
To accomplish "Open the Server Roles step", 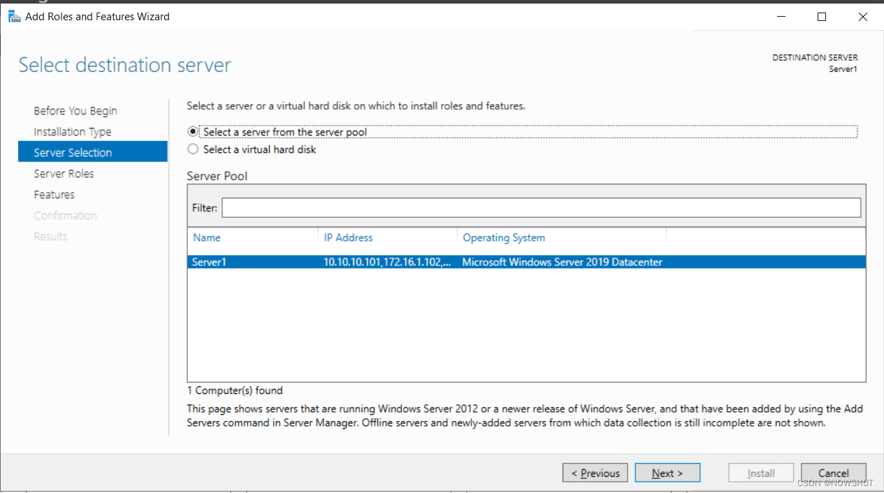I will point(64,174).
